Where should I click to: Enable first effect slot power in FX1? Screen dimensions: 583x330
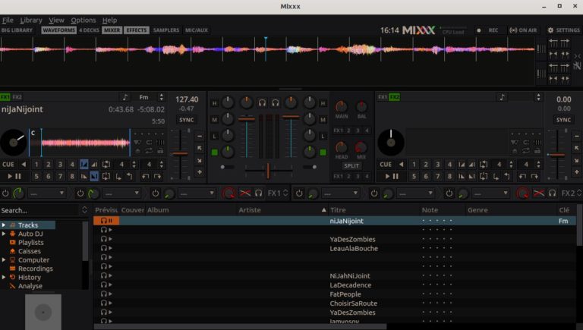[5, 193]
